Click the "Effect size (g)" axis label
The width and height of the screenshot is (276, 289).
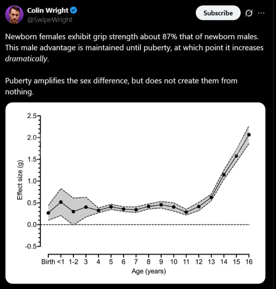coord(21,181)
